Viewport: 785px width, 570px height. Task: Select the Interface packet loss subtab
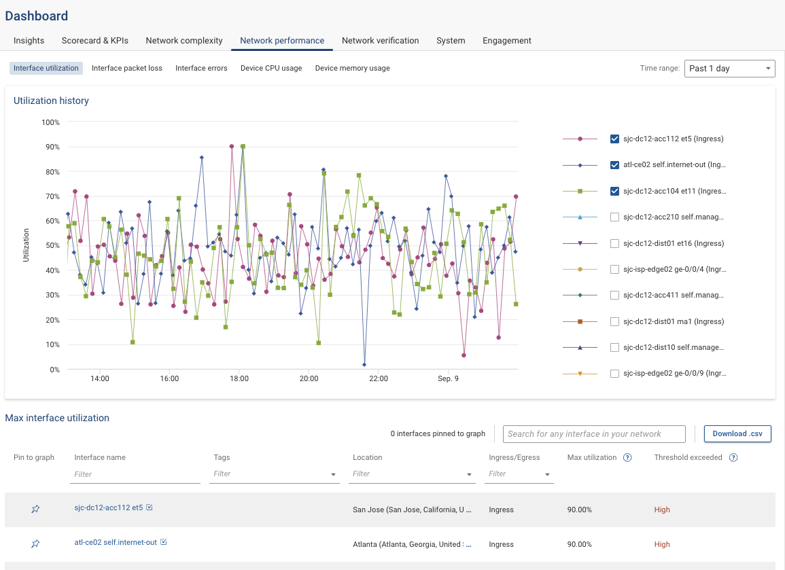tap(126, 69)
